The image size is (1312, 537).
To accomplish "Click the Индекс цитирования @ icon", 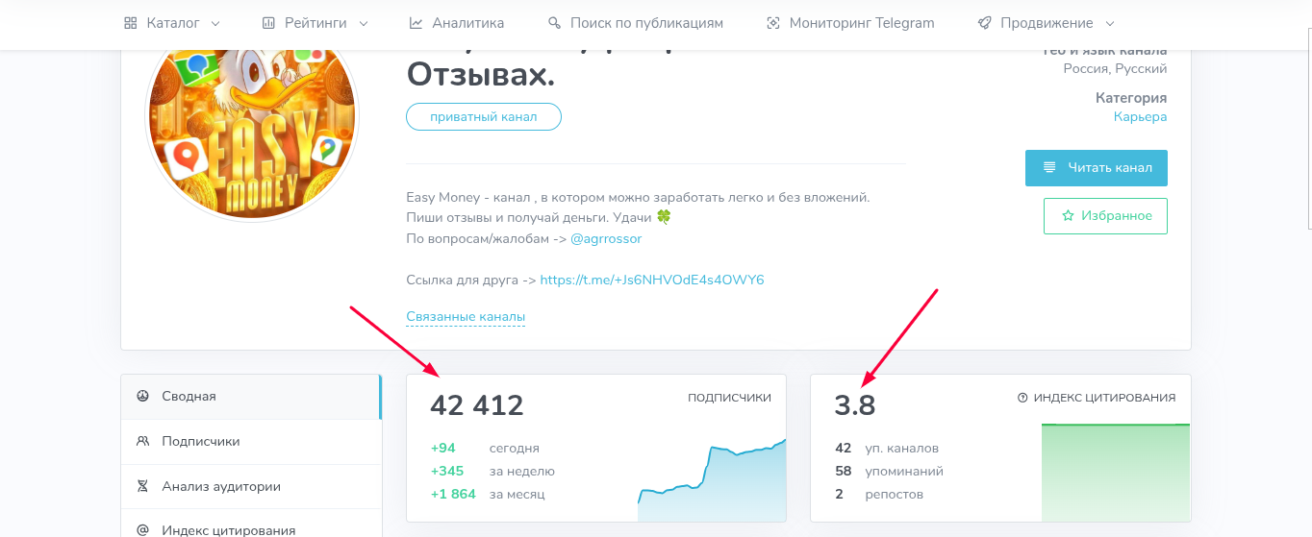I will coord(142,530).
